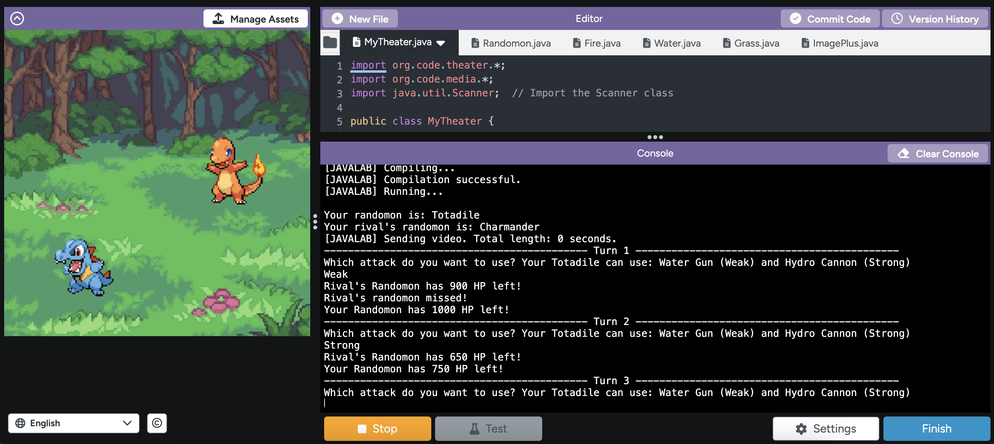Open the English language dropdown
The height and width of the screenshot is (444, 994).
[73, 423]
